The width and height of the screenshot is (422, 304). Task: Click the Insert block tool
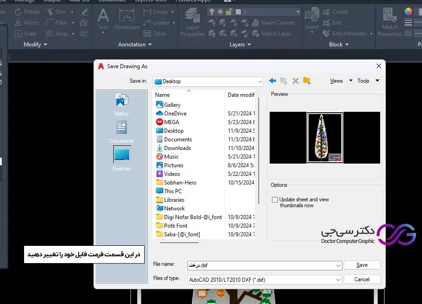(312, 20)
